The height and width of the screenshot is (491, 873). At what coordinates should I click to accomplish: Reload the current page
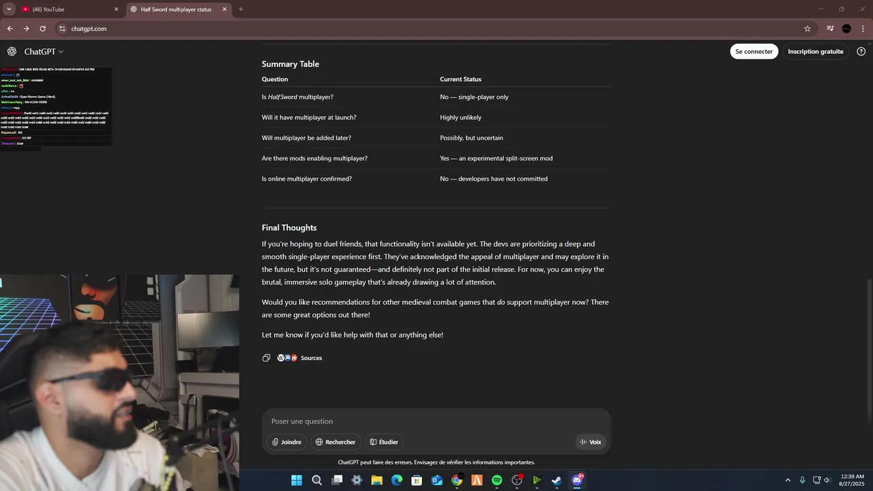(42, 29)
